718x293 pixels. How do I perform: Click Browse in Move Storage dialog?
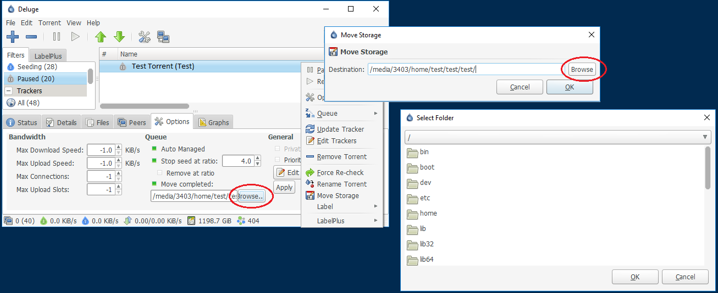(x=582, y=70)
